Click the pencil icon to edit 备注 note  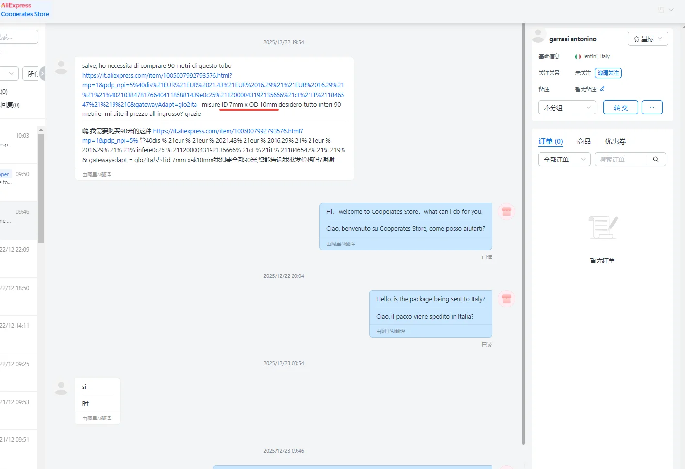(602, 89)
